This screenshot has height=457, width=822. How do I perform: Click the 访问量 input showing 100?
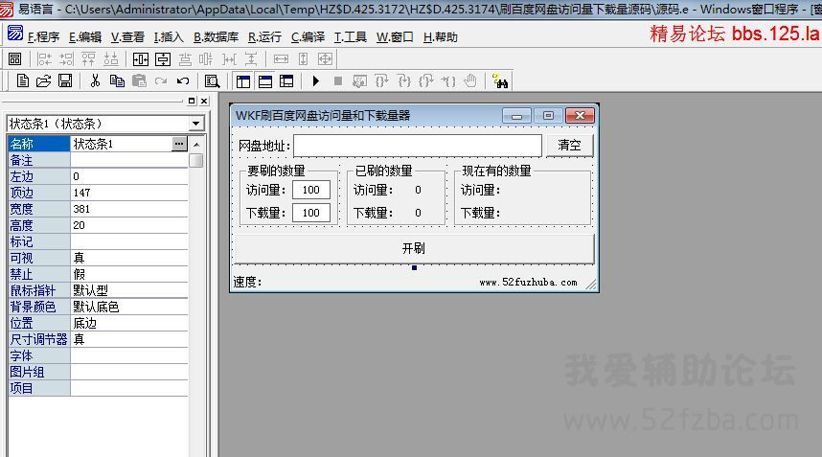click(x=310, y=190)
